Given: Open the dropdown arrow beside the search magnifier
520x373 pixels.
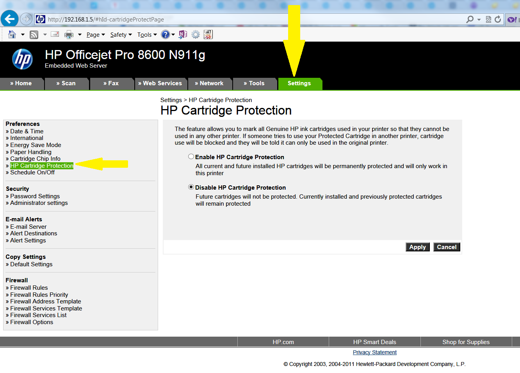Looking at the screenshot, I should (x=479, y=20).
